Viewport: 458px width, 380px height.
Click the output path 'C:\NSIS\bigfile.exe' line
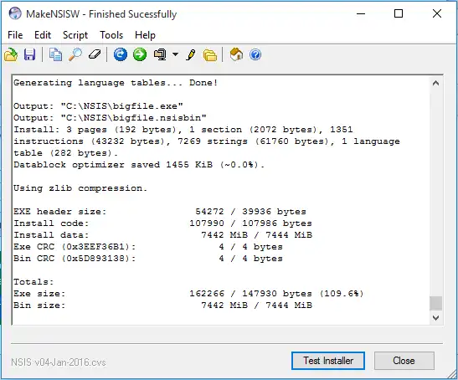click(98, 106)
